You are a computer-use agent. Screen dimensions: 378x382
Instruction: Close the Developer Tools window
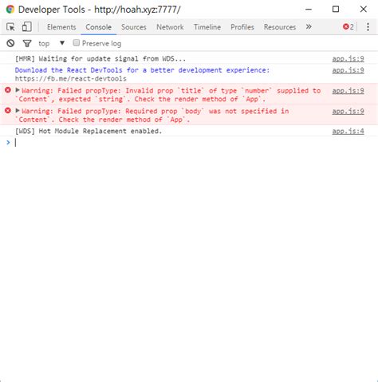[x=364, y=10]
